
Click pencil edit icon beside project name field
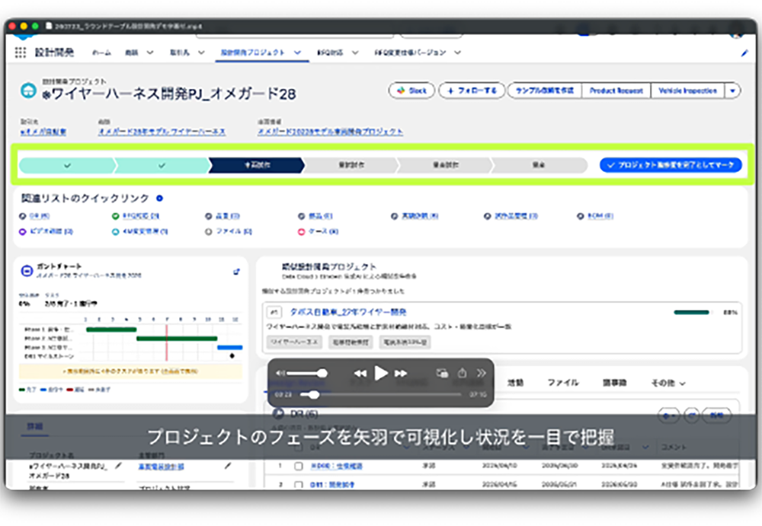117,466
